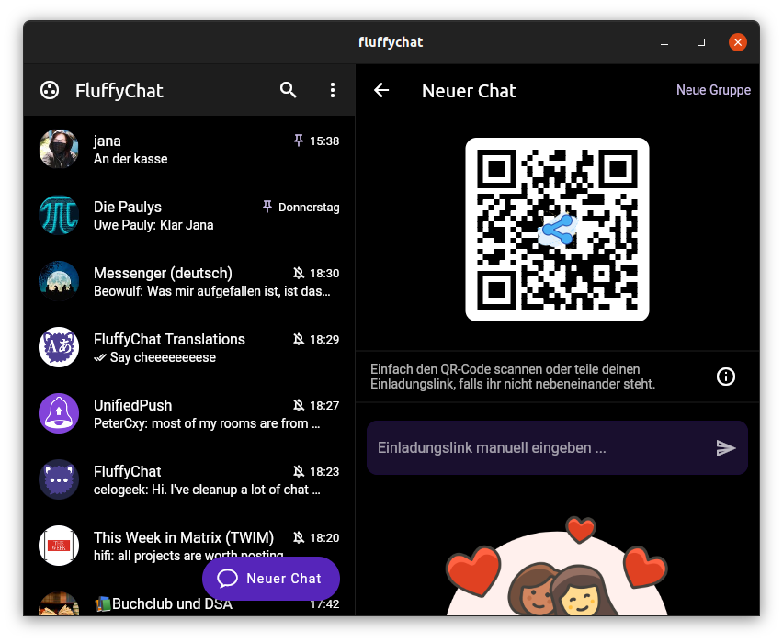
Task: Click Neue Gruppe link
Action: click(713, 90)
